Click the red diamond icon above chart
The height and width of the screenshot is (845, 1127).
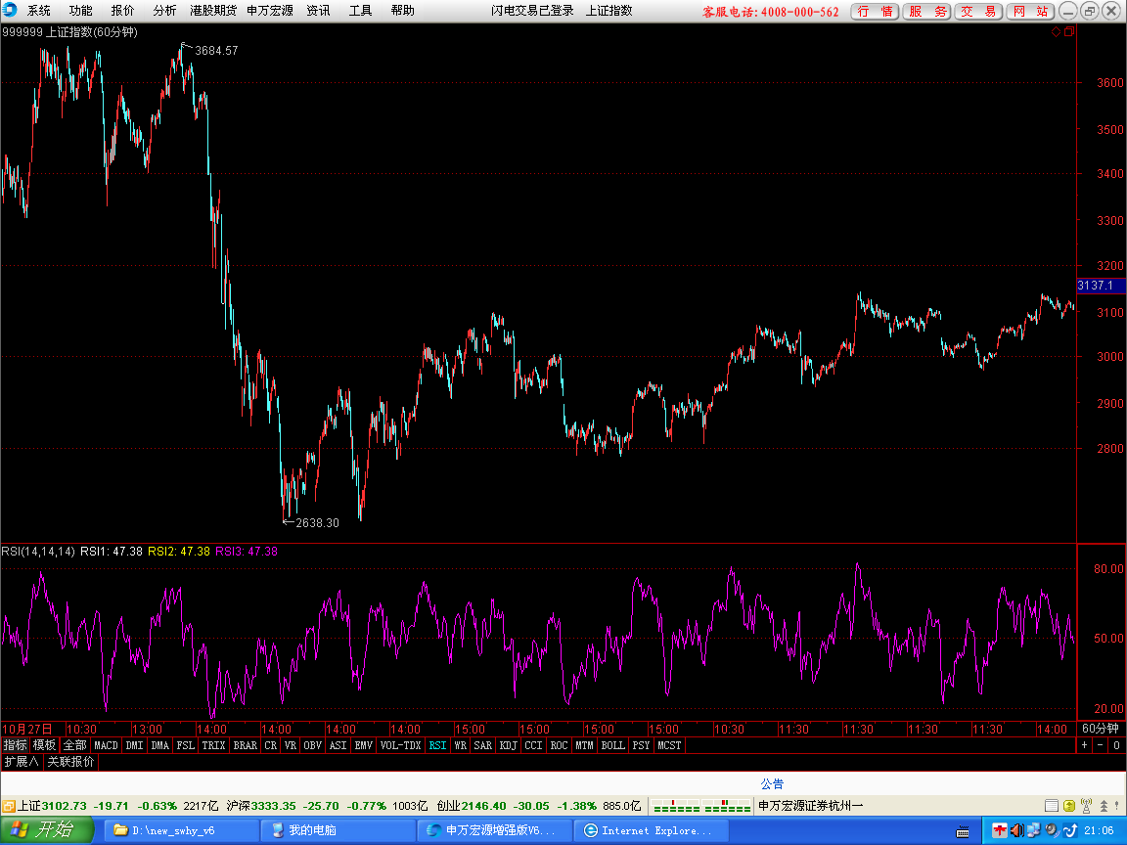tap(1056, 31)
